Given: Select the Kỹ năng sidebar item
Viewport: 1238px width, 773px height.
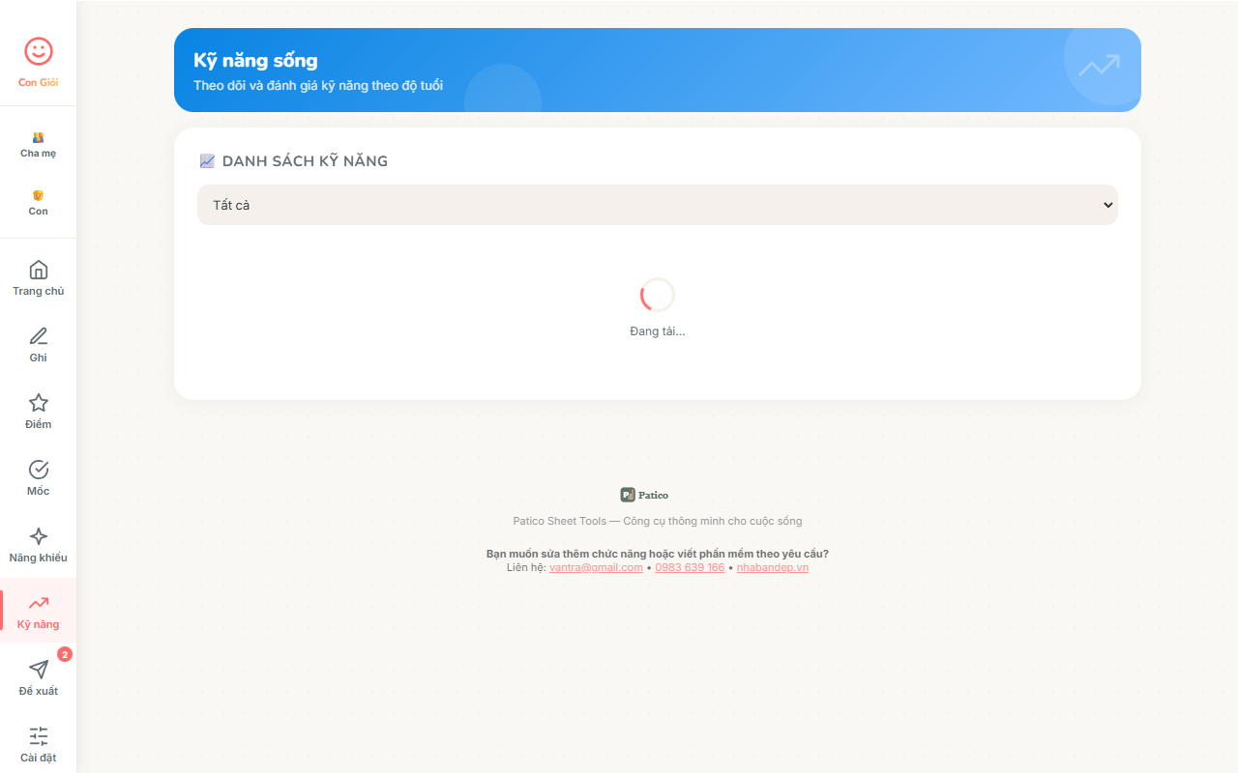Looking at the screenshot, I should pyautogui.click(x=38, y=611).
